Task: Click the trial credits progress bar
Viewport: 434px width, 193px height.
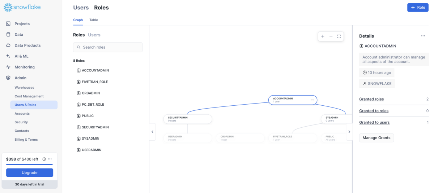Action: tap(30, 165)
